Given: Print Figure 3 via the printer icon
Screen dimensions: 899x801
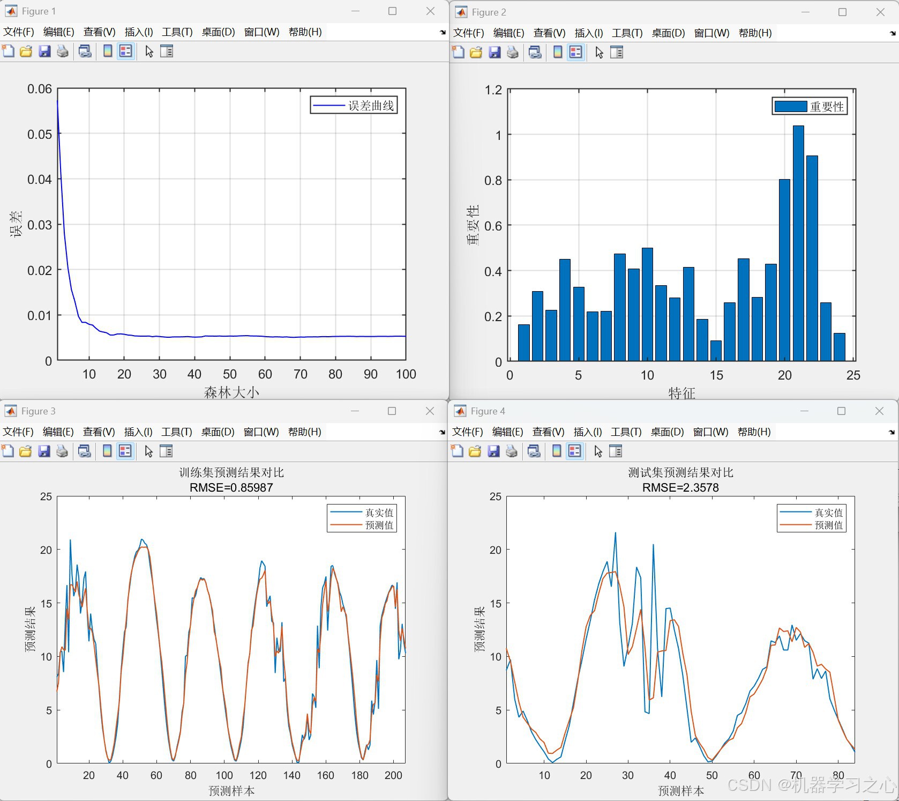Looking at the screenshot, I should point(62,451).
